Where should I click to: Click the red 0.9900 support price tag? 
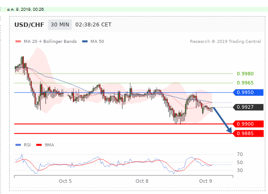(249, 124)
